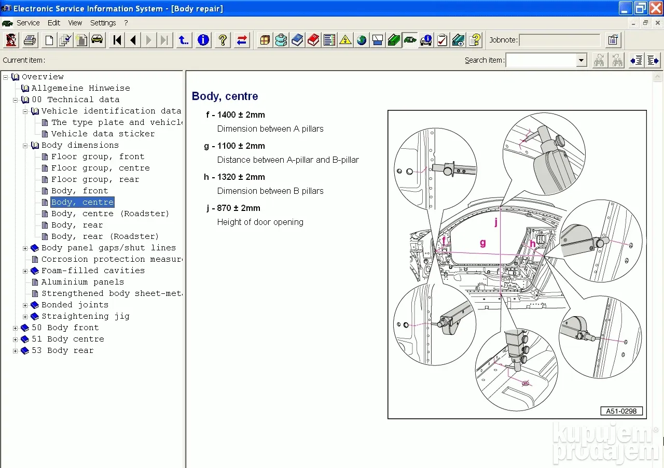Click the exit icon with the red figure

(11, 40)
